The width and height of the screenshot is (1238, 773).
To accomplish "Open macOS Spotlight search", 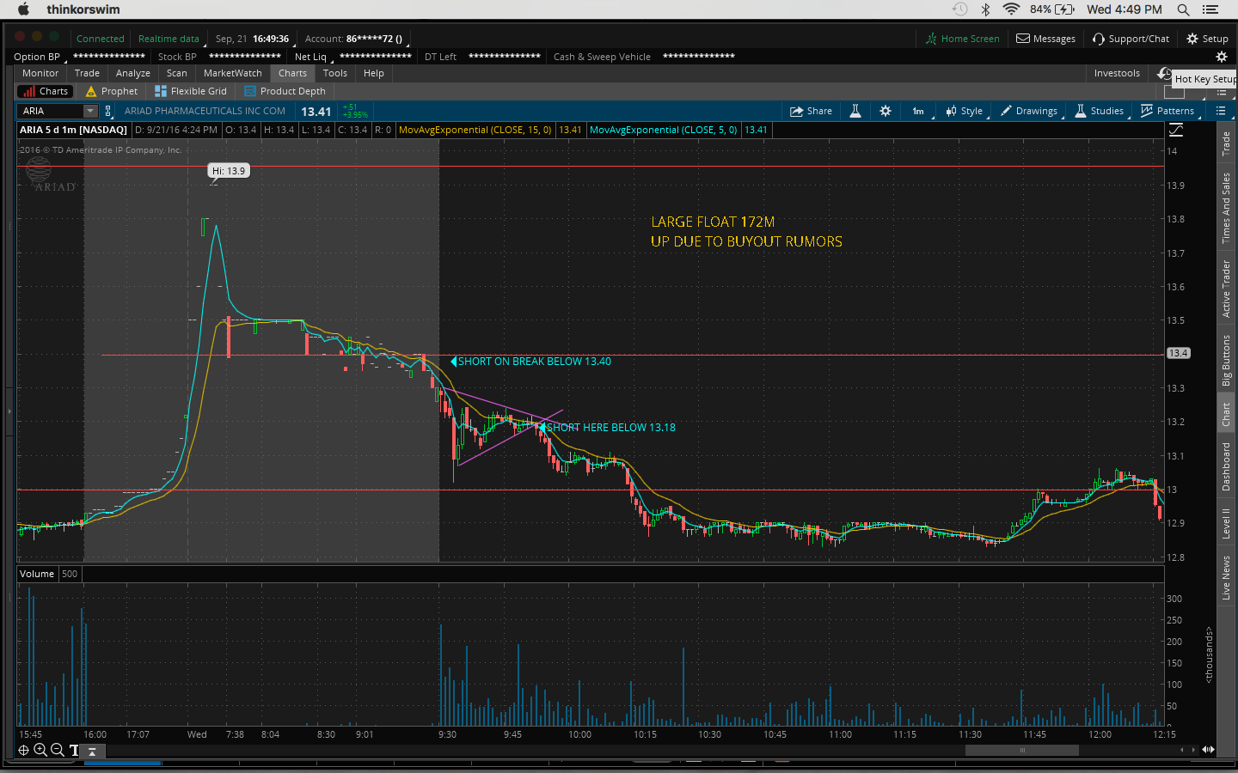I will click(1184, 9).
